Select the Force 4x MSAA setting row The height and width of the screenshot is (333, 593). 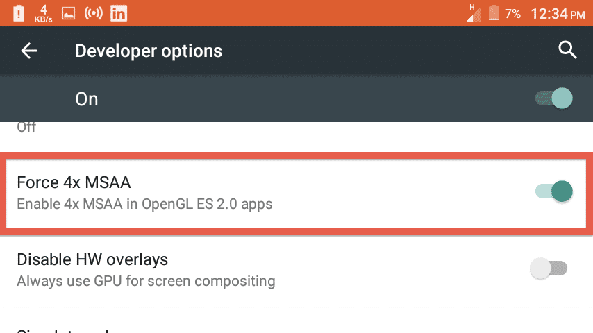296,194
